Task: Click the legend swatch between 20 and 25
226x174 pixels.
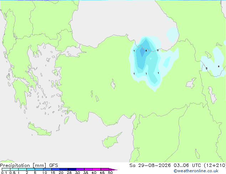Action: (64, 169)
